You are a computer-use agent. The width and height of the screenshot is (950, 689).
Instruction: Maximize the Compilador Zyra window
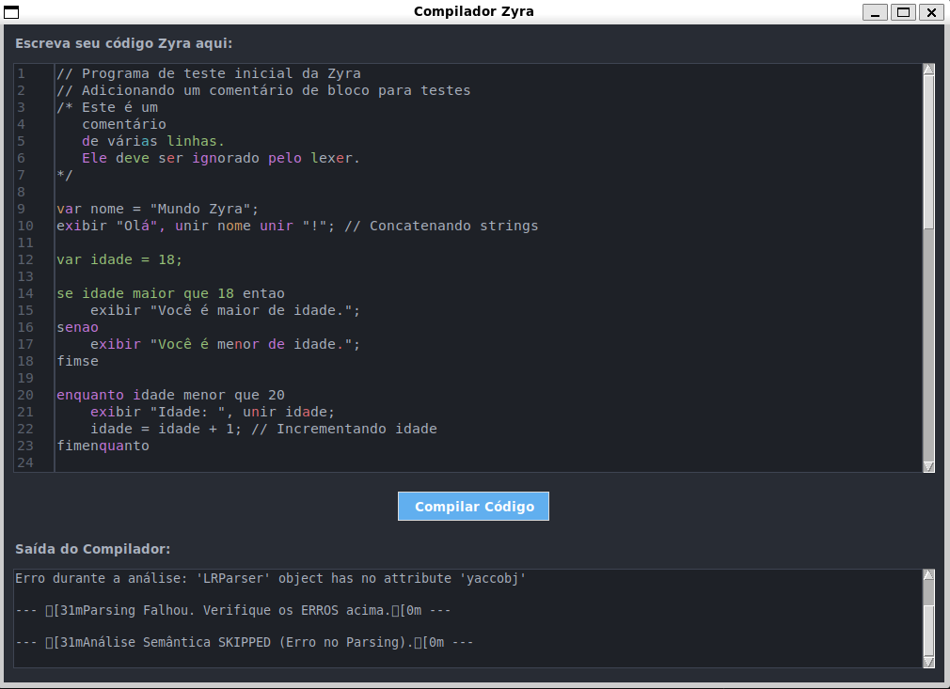point(903,12)
